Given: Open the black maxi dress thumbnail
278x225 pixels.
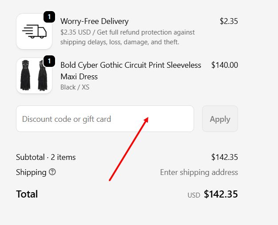Looking at the screenshot, I should pos(34,76).
